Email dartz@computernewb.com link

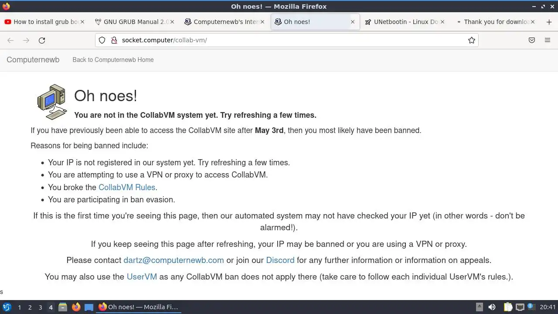[x=174, y=260]
